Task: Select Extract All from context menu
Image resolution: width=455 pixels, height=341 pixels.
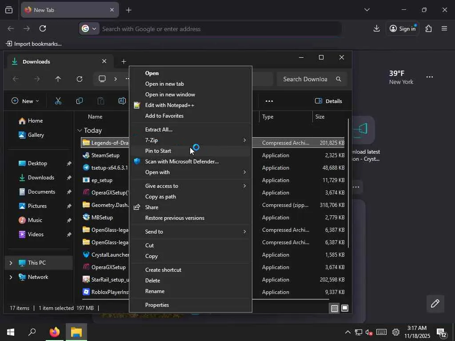Action: 159,130
